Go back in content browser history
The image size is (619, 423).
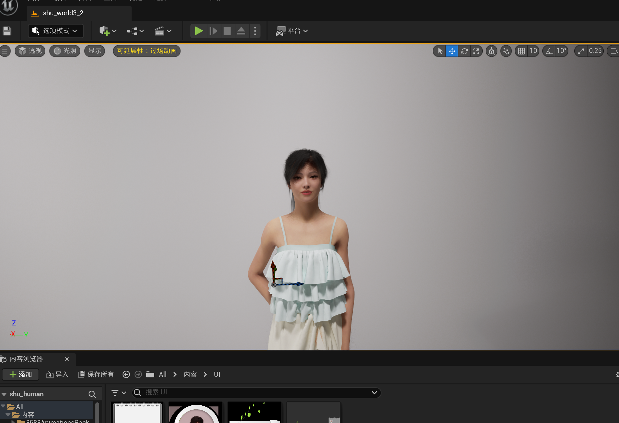[x=126, y=374]
